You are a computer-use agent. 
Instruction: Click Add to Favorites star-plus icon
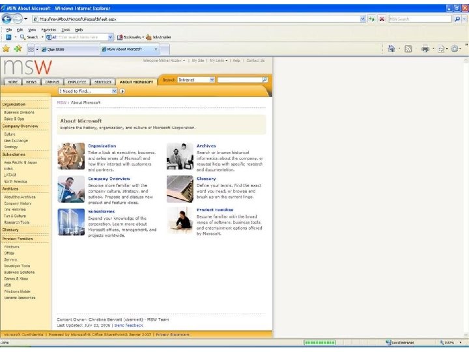pyautogui.click(x=18, y=48)
